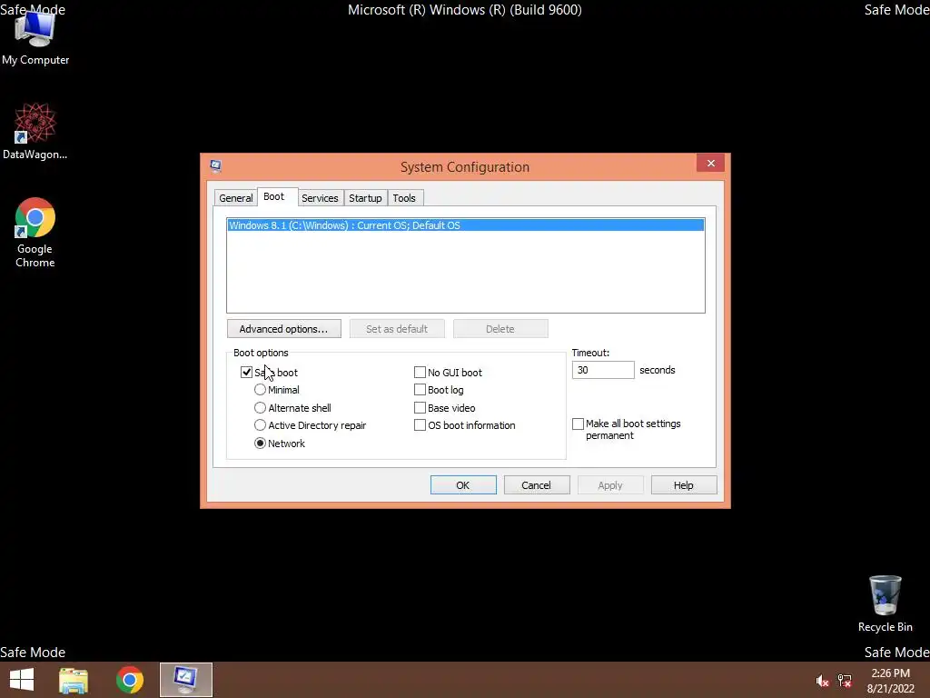Click the Help button
This screenshot has height=698, width=930.
pos(684,485)
